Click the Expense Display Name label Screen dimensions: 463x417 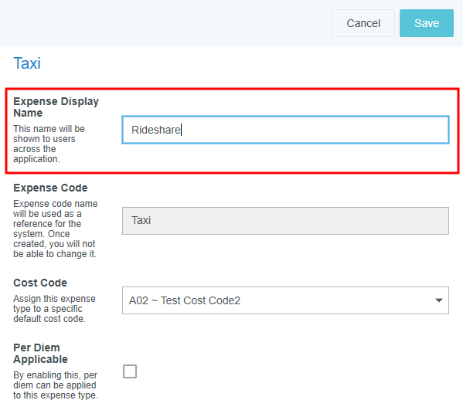point(56,107)
